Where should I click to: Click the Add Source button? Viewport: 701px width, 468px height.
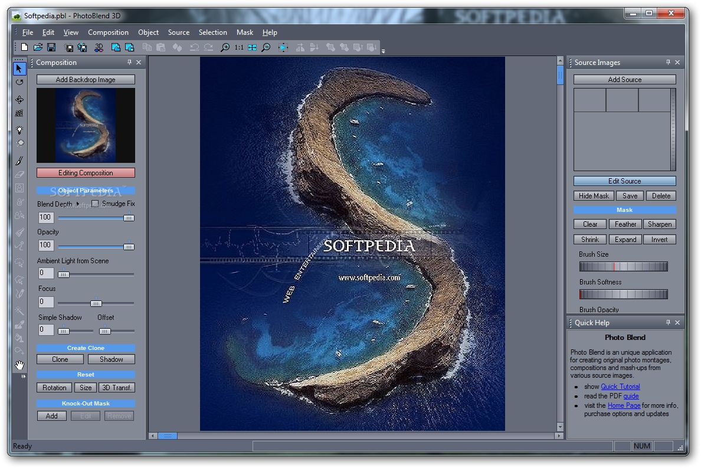tap(624, 79)
